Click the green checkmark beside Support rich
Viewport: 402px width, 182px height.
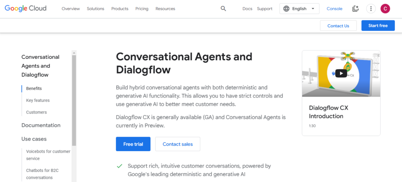[119, 166]
